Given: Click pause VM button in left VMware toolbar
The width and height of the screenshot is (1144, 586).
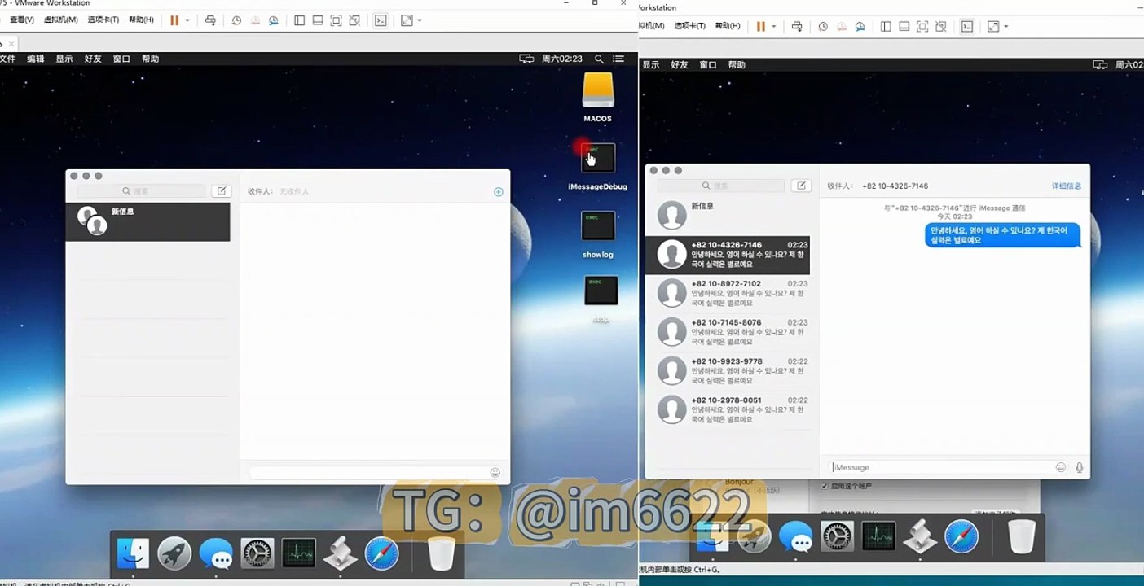Looking at the screenshot, I should point(174,20).
